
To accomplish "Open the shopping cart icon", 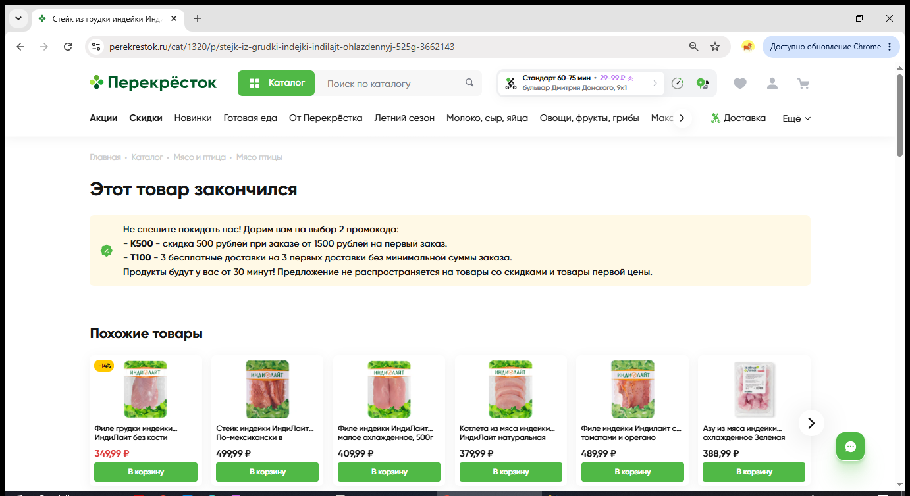I will [803, 84].
